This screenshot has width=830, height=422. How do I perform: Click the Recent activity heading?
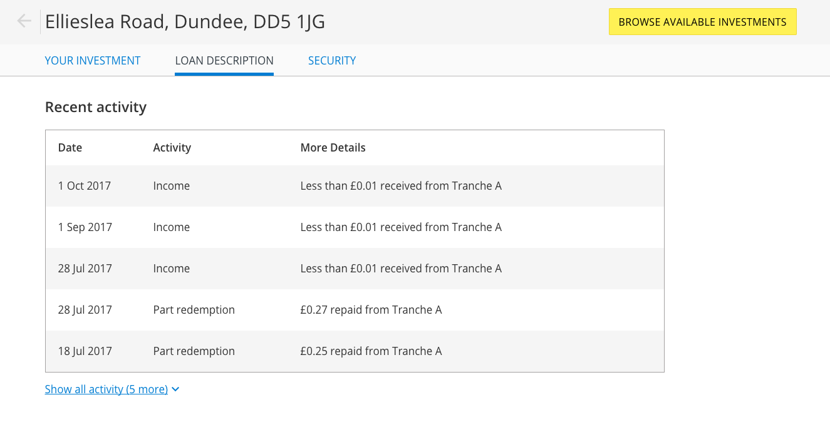(96, 107)
